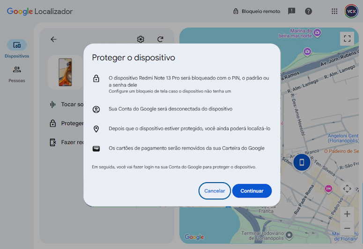This screenshot has height=249, width=363.
Task: Click the Google Localizador logo
Action: [x=40, y=11]
